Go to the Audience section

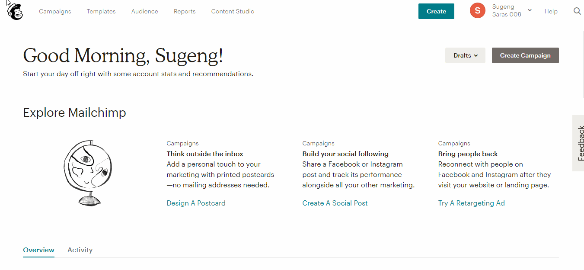click(145, 11)
